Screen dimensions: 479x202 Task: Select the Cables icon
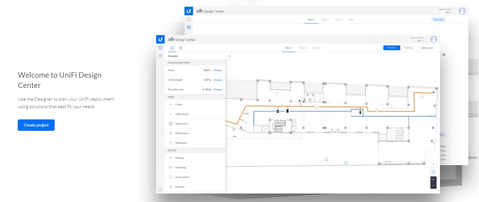pos(171,105)
